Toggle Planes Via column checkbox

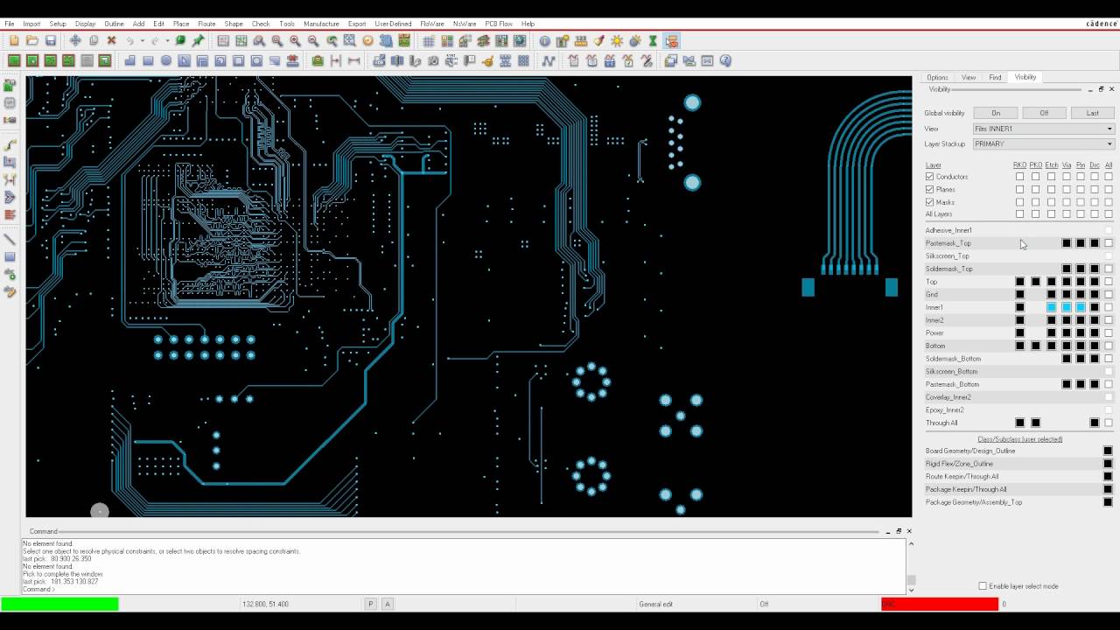coord(1067,189)
